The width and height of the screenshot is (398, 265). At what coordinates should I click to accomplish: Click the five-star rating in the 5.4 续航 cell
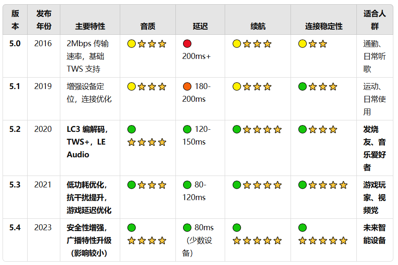(x=257, y=241)
